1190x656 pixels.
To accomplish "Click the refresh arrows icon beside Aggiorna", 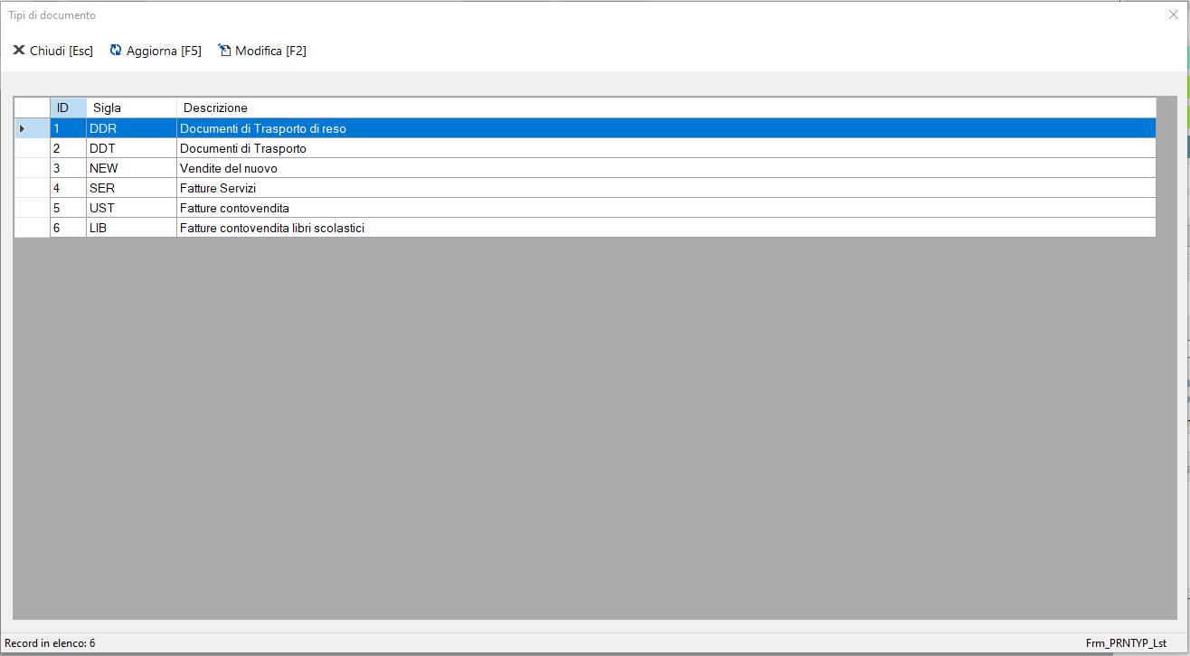I will 116,50.
